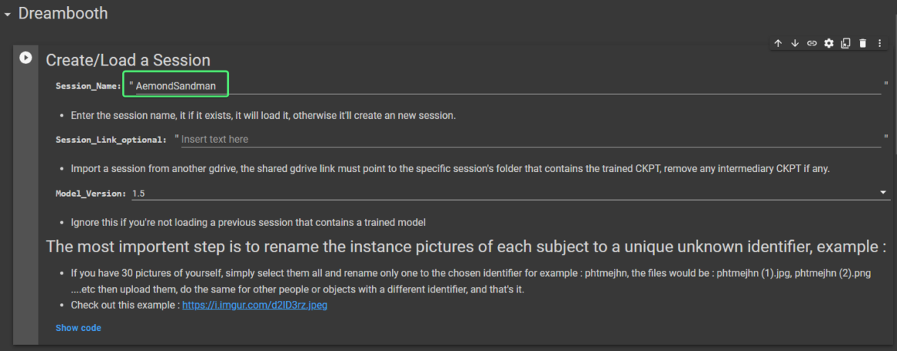Screen dimensions: 897x351
Task: Move cell down with arrow icon
Action: [795, 44]
